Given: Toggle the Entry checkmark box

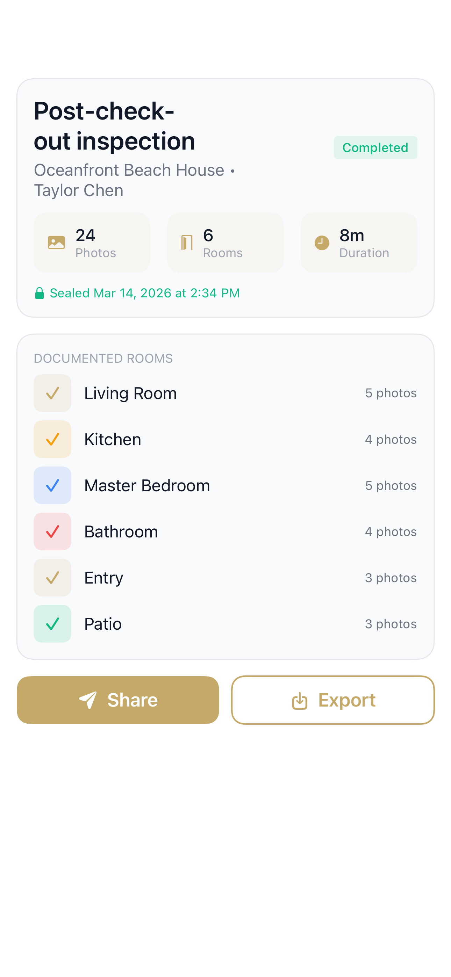Looking at the screenshot, I should pyautogui.click(x=52, y=578).
